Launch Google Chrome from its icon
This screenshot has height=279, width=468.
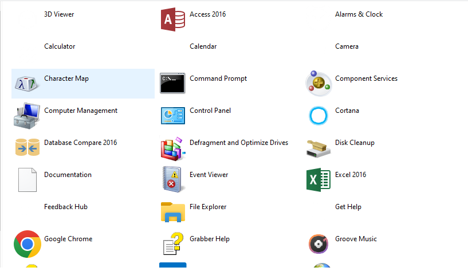pyautogui.click(x=27, y=244)
